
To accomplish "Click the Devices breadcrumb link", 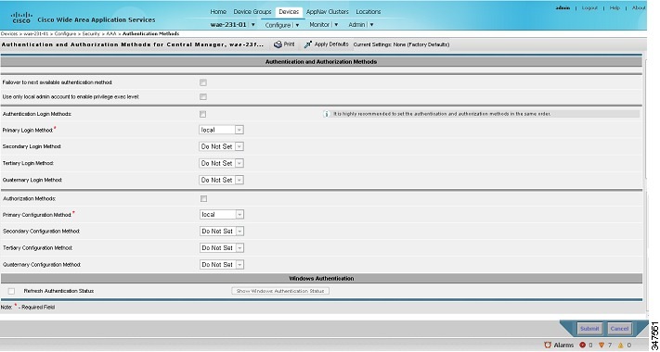I will (9, 33).
